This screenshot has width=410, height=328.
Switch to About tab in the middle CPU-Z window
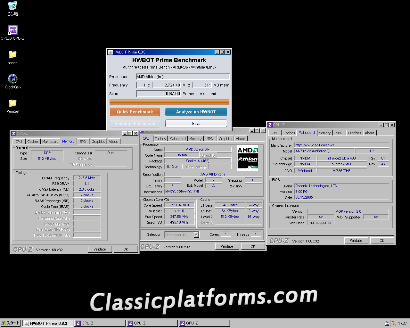tap(241, 139)
